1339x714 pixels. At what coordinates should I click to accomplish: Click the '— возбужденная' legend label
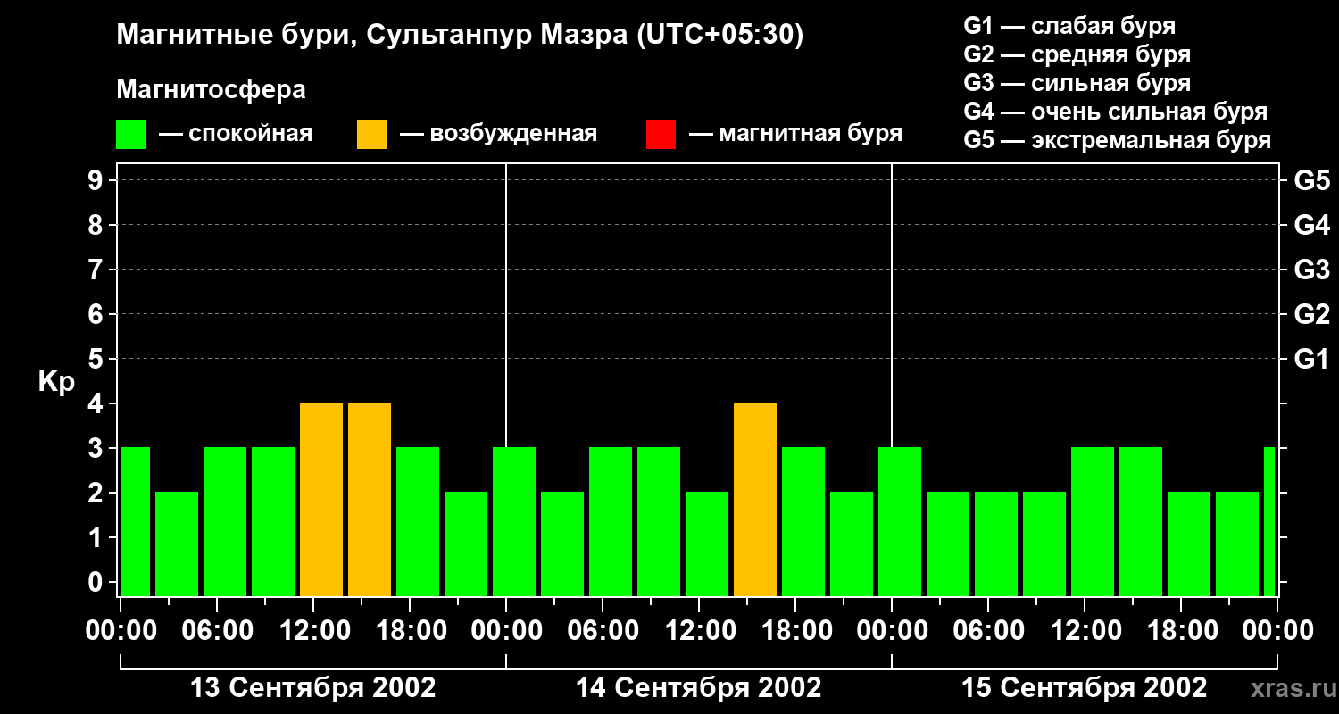click(x=498, y=135)
